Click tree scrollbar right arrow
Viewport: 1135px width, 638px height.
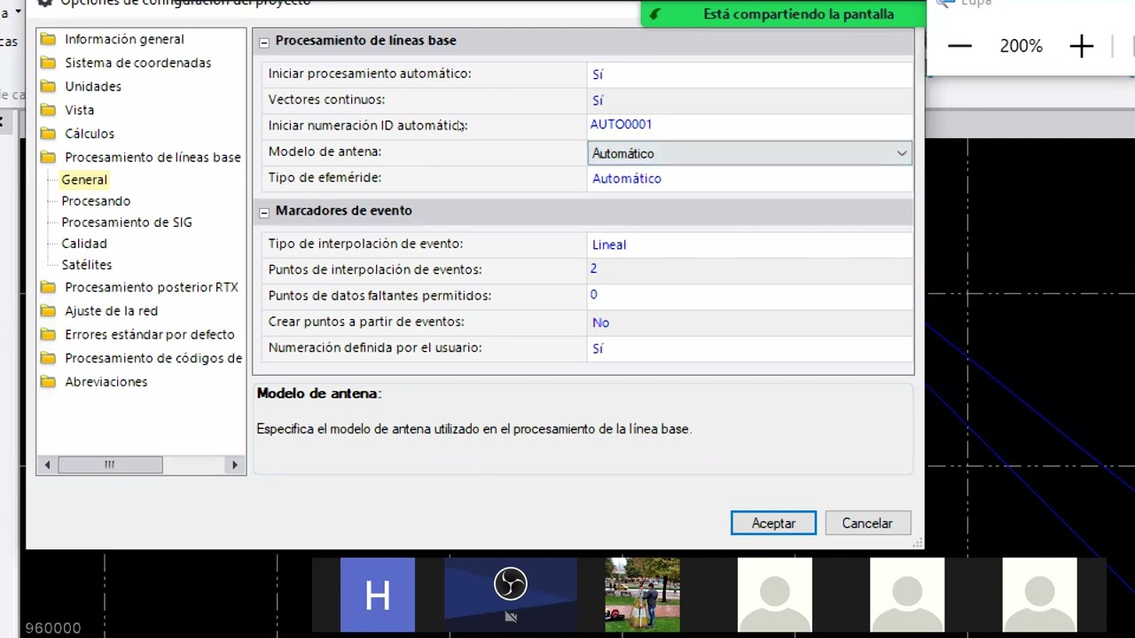pyautogui.click(x=234, y=464)
